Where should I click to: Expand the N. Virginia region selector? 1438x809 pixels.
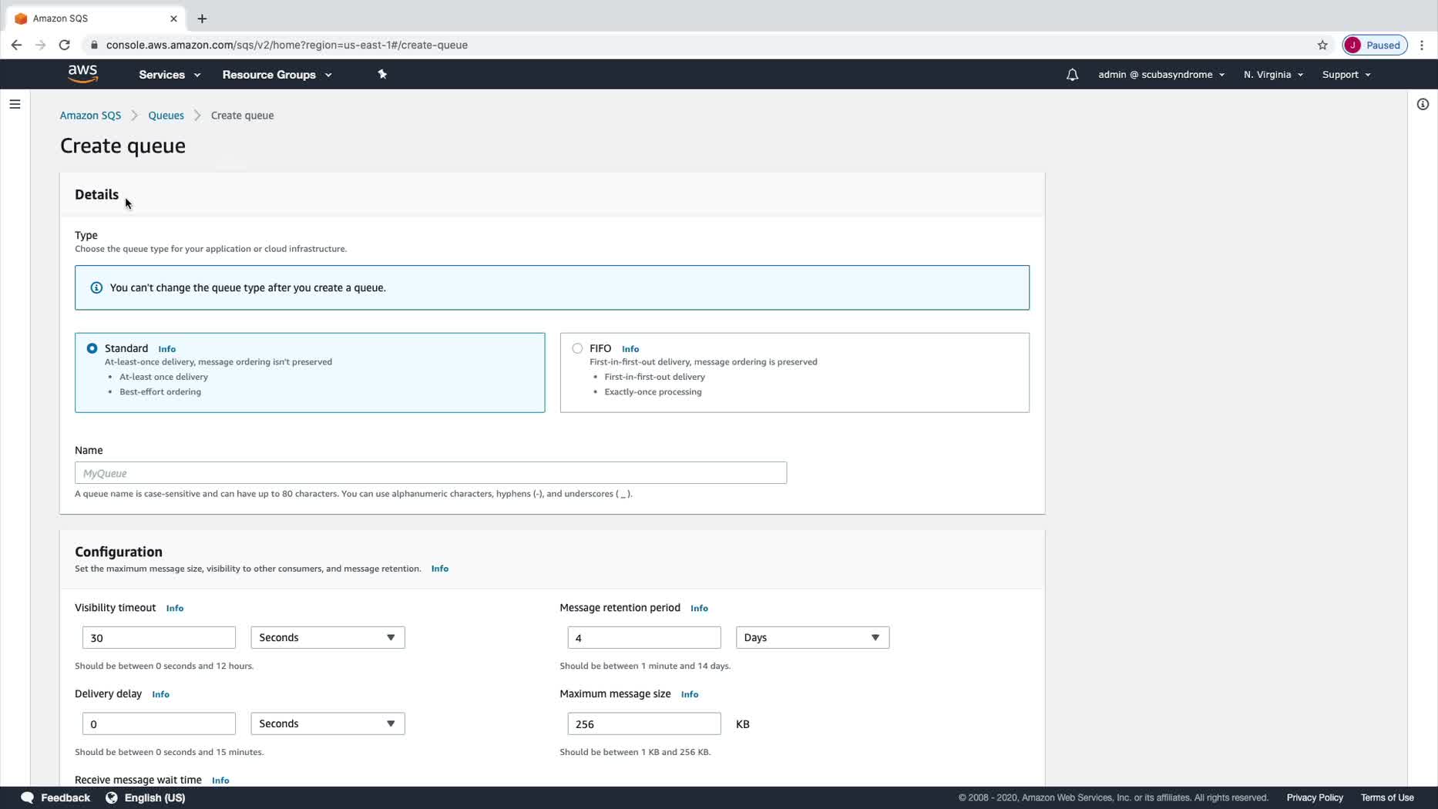tap(1273, 75)
